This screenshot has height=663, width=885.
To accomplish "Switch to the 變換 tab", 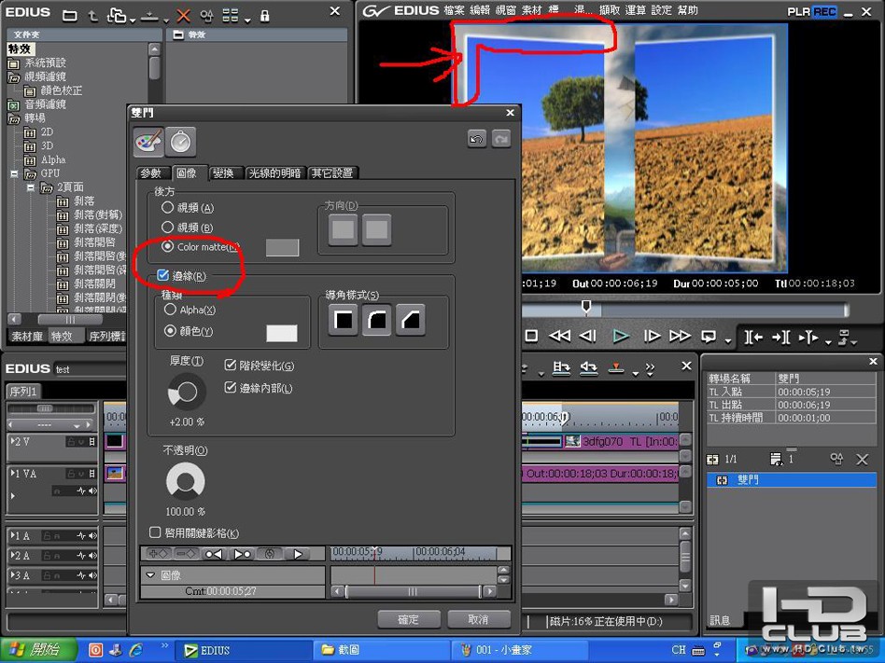I will (x=223, y=173).
